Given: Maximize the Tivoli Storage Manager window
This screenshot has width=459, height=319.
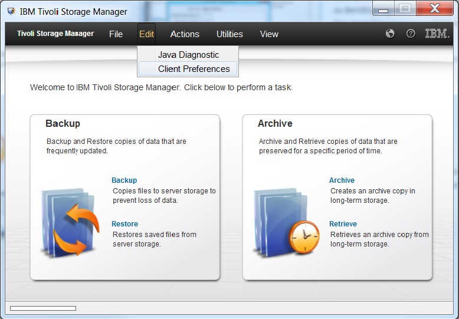Looking at the screenshot, I should click(x=405, y=9).
